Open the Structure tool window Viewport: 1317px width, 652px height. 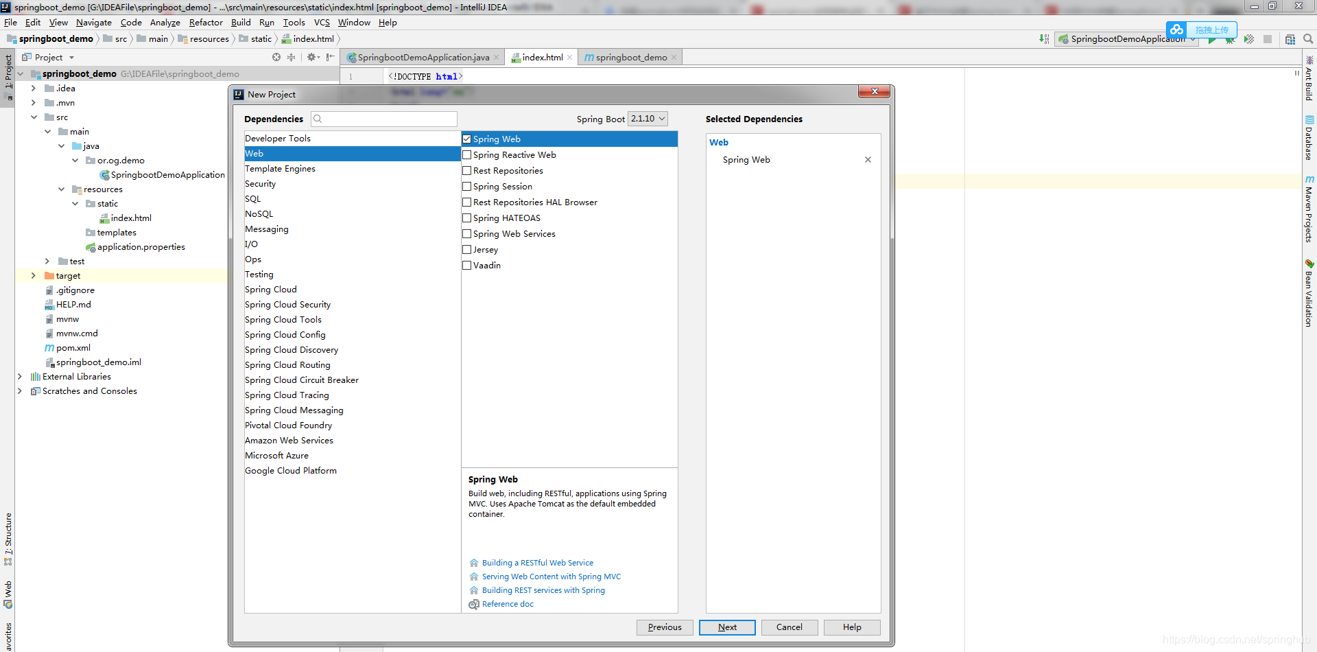coord(8,539)
